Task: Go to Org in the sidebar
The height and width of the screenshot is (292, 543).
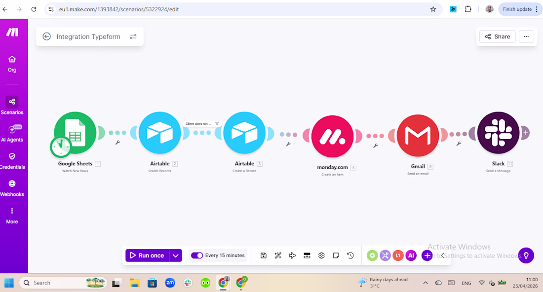Action: click(12, 64)
